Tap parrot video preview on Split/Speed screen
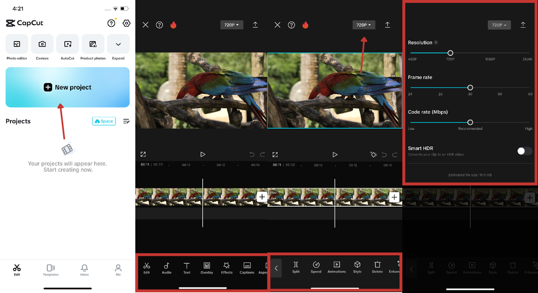538x293 pixels. (x=335, y=90)
